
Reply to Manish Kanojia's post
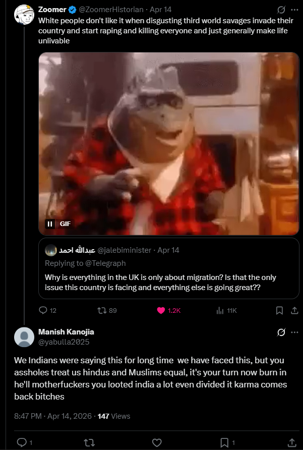click(x=22, y=442)
